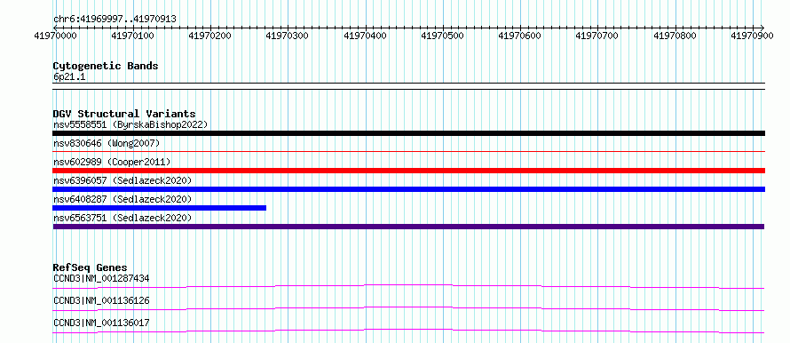The image size is (790, 343).
Task: Click the ruler's left arrow end
Action: pyautogui.click(x=55, y=28)
